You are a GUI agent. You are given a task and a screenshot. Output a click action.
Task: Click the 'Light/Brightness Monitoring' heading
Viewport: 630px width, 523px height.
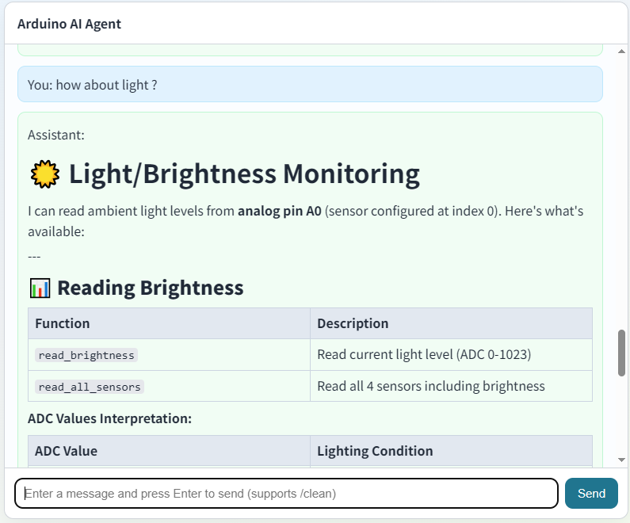tap(244, 174)
